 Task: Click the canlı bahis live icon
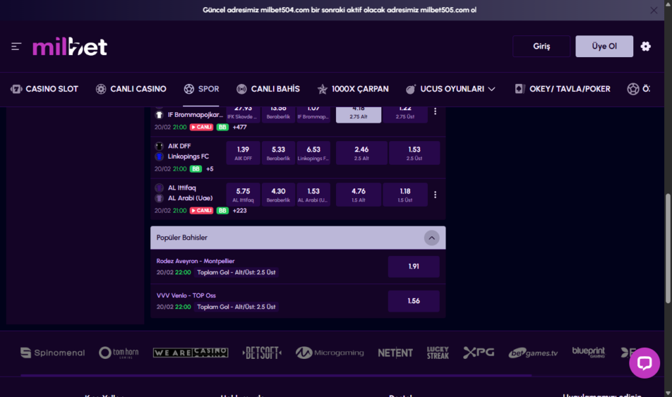coord(241,89)
